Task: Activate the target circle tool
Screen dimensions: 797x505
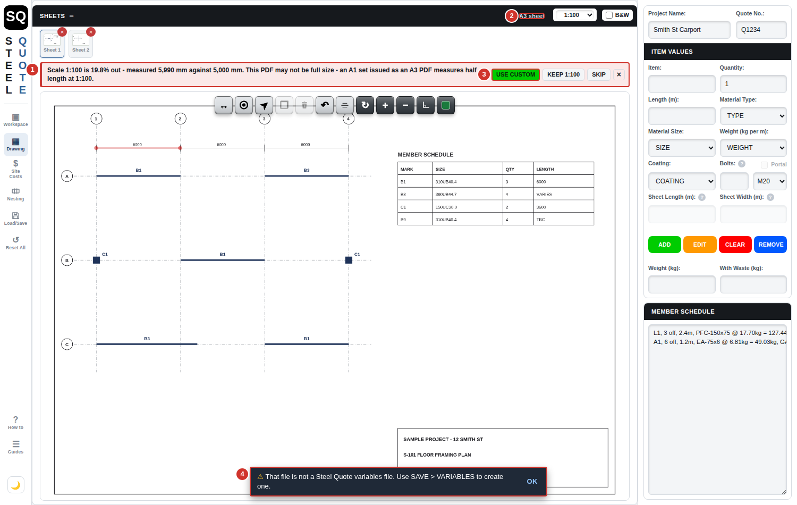Action: pos(244,105)
